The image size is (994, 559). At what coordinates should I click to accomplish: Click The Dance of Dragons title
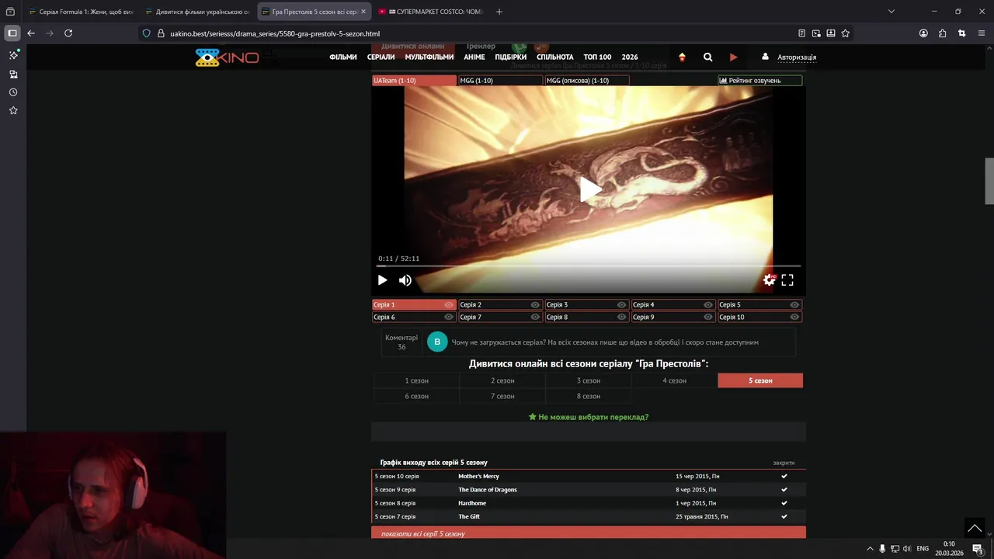pyautogui.click(x=488, y=490)
